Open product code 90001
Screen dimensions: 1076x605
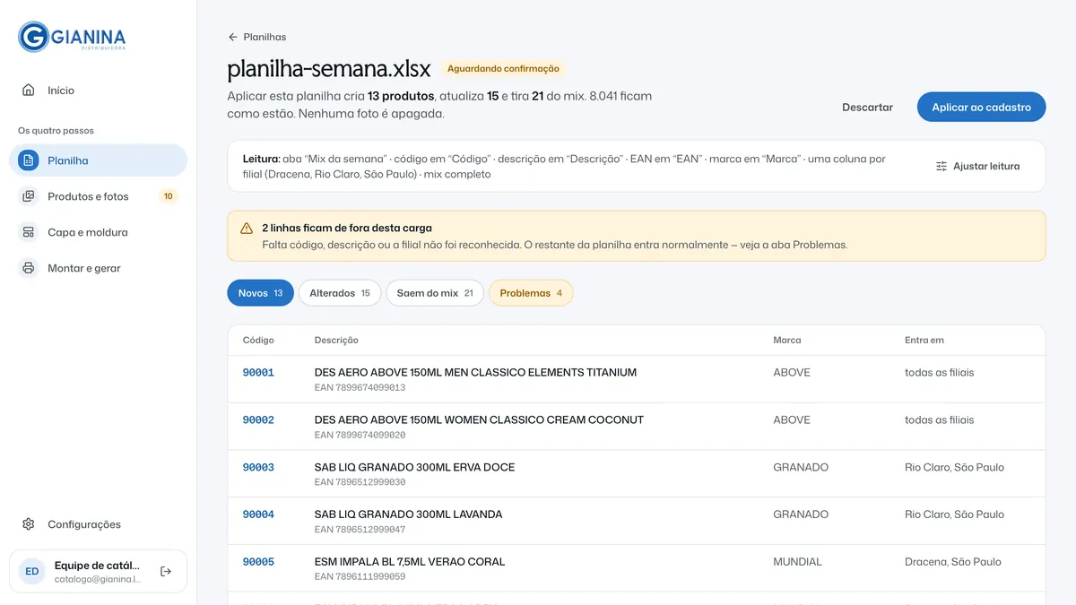point(258,372)
